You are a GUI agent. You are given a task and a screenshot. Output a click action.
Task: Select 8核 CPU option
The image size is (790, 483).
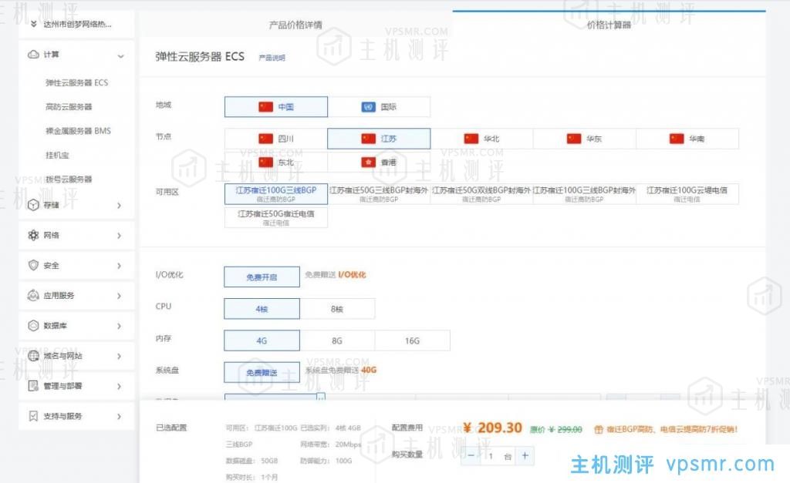(x=337, y=309)
